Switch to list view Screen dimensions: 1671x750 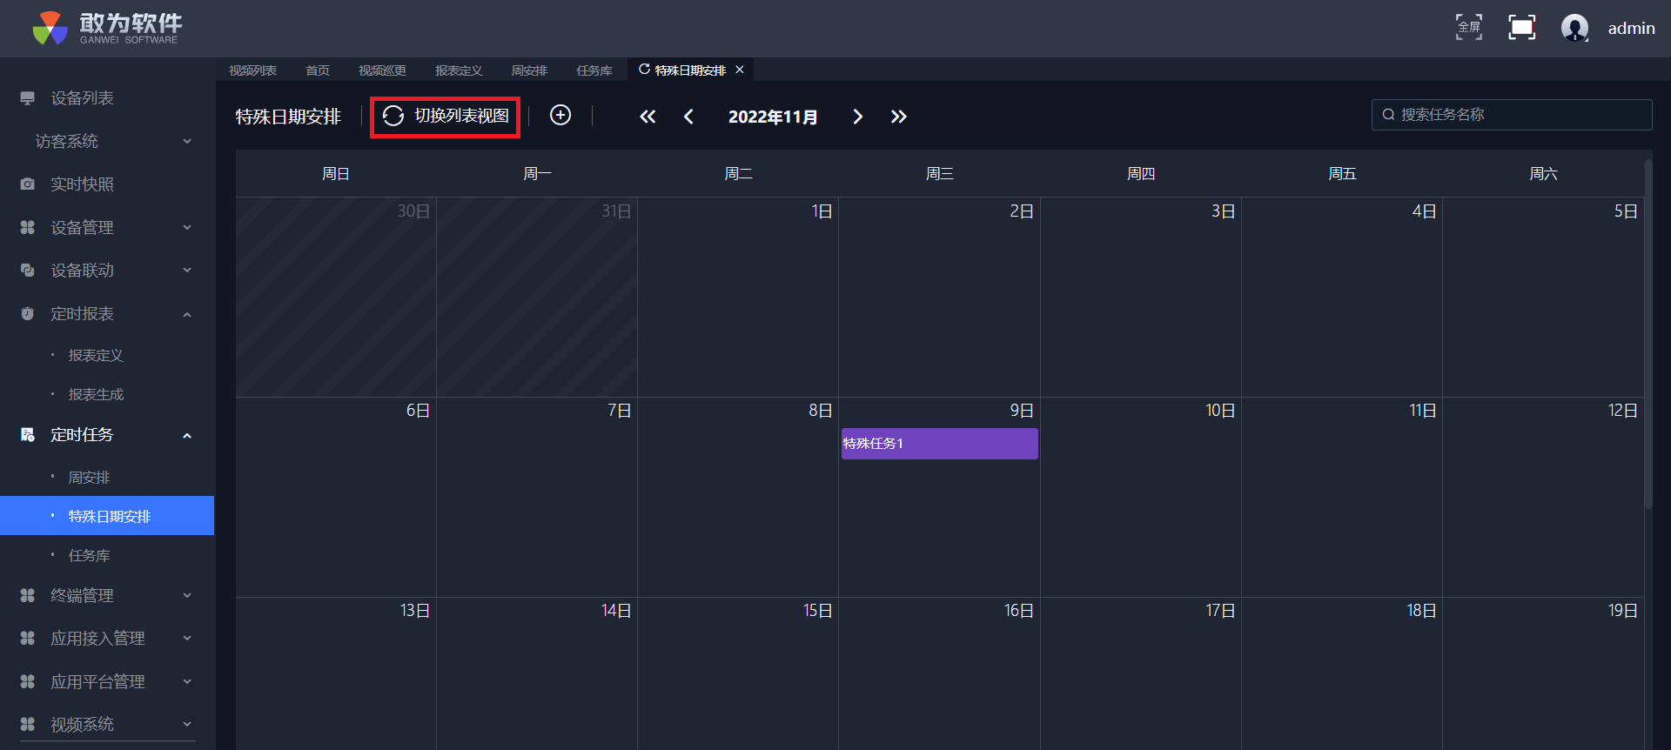(x=446, y=117)
